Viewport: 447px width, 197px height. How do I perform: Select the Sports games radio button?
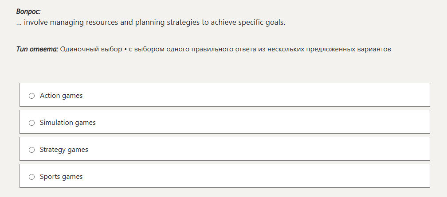coord(31,177)
